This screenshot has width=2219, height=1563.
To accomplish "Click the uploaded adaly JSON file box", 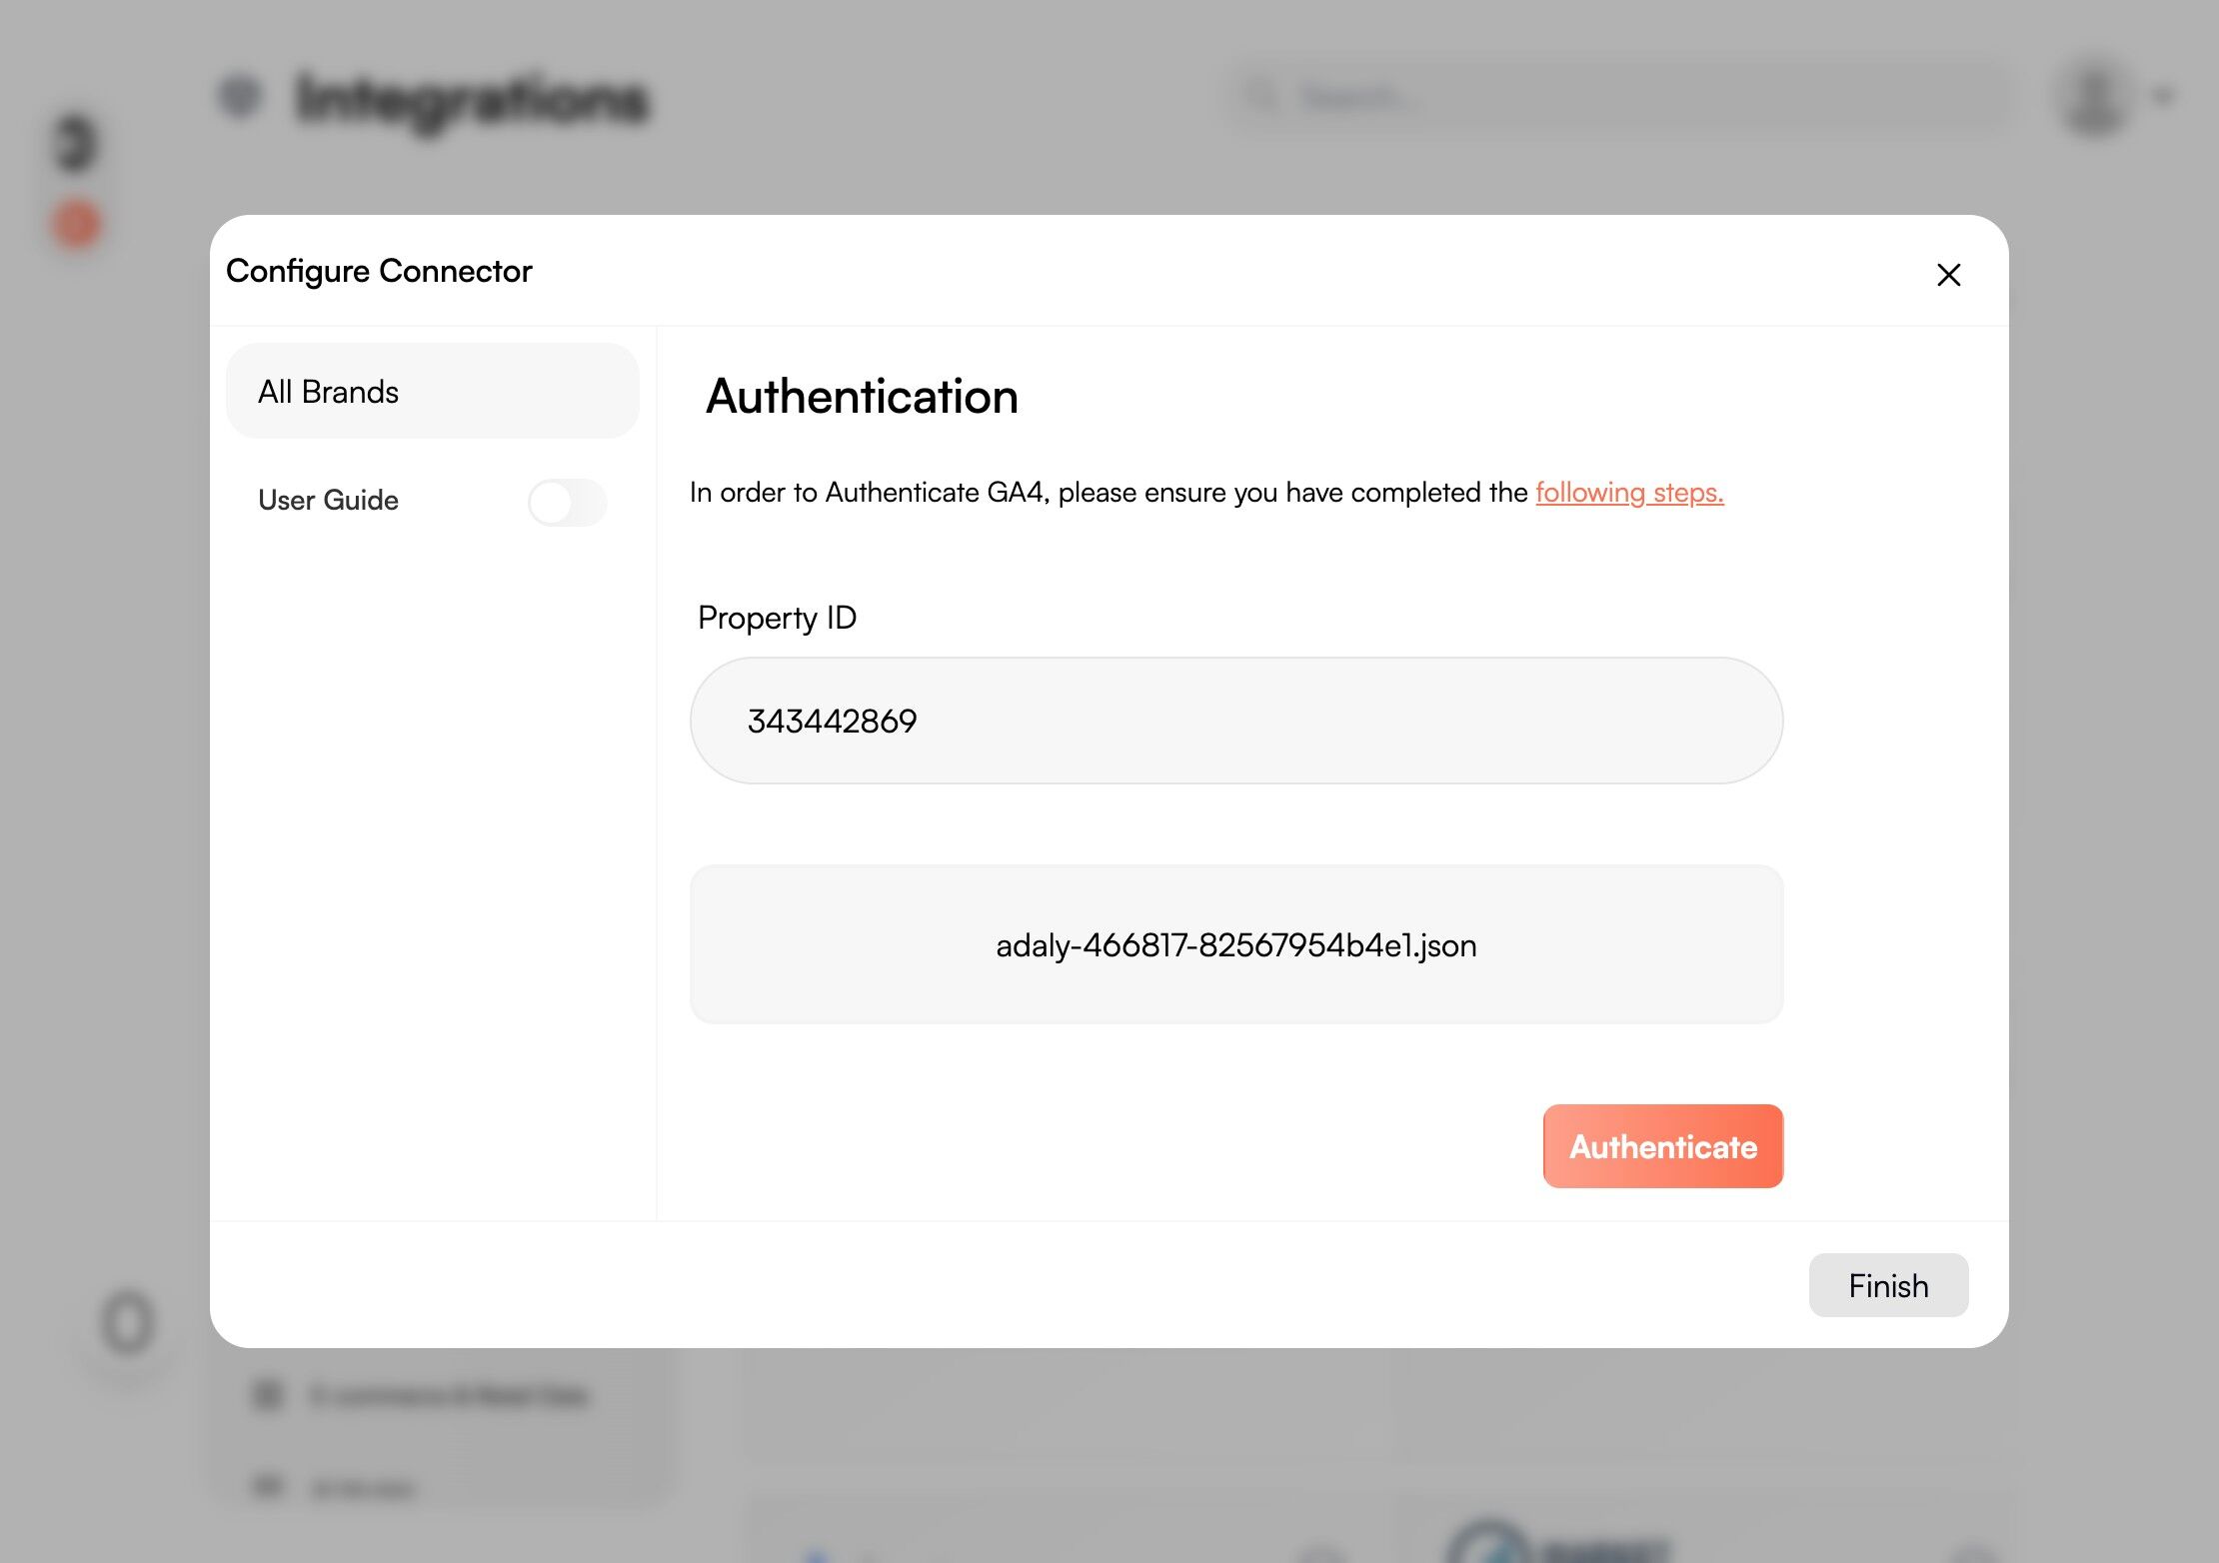I will point(1235,944).
